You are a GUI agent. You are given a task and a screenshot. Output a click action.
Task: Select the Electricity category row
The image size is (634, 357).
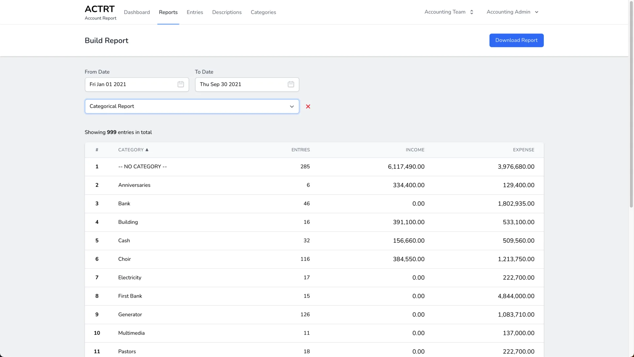click(314, 278)
